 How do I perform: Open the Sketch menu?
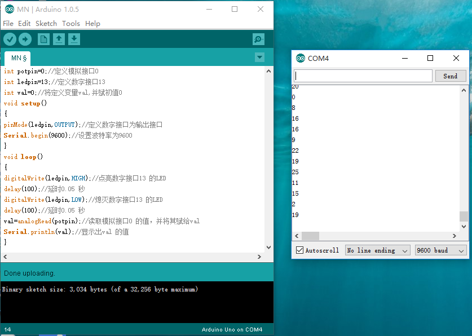point(46,24)
